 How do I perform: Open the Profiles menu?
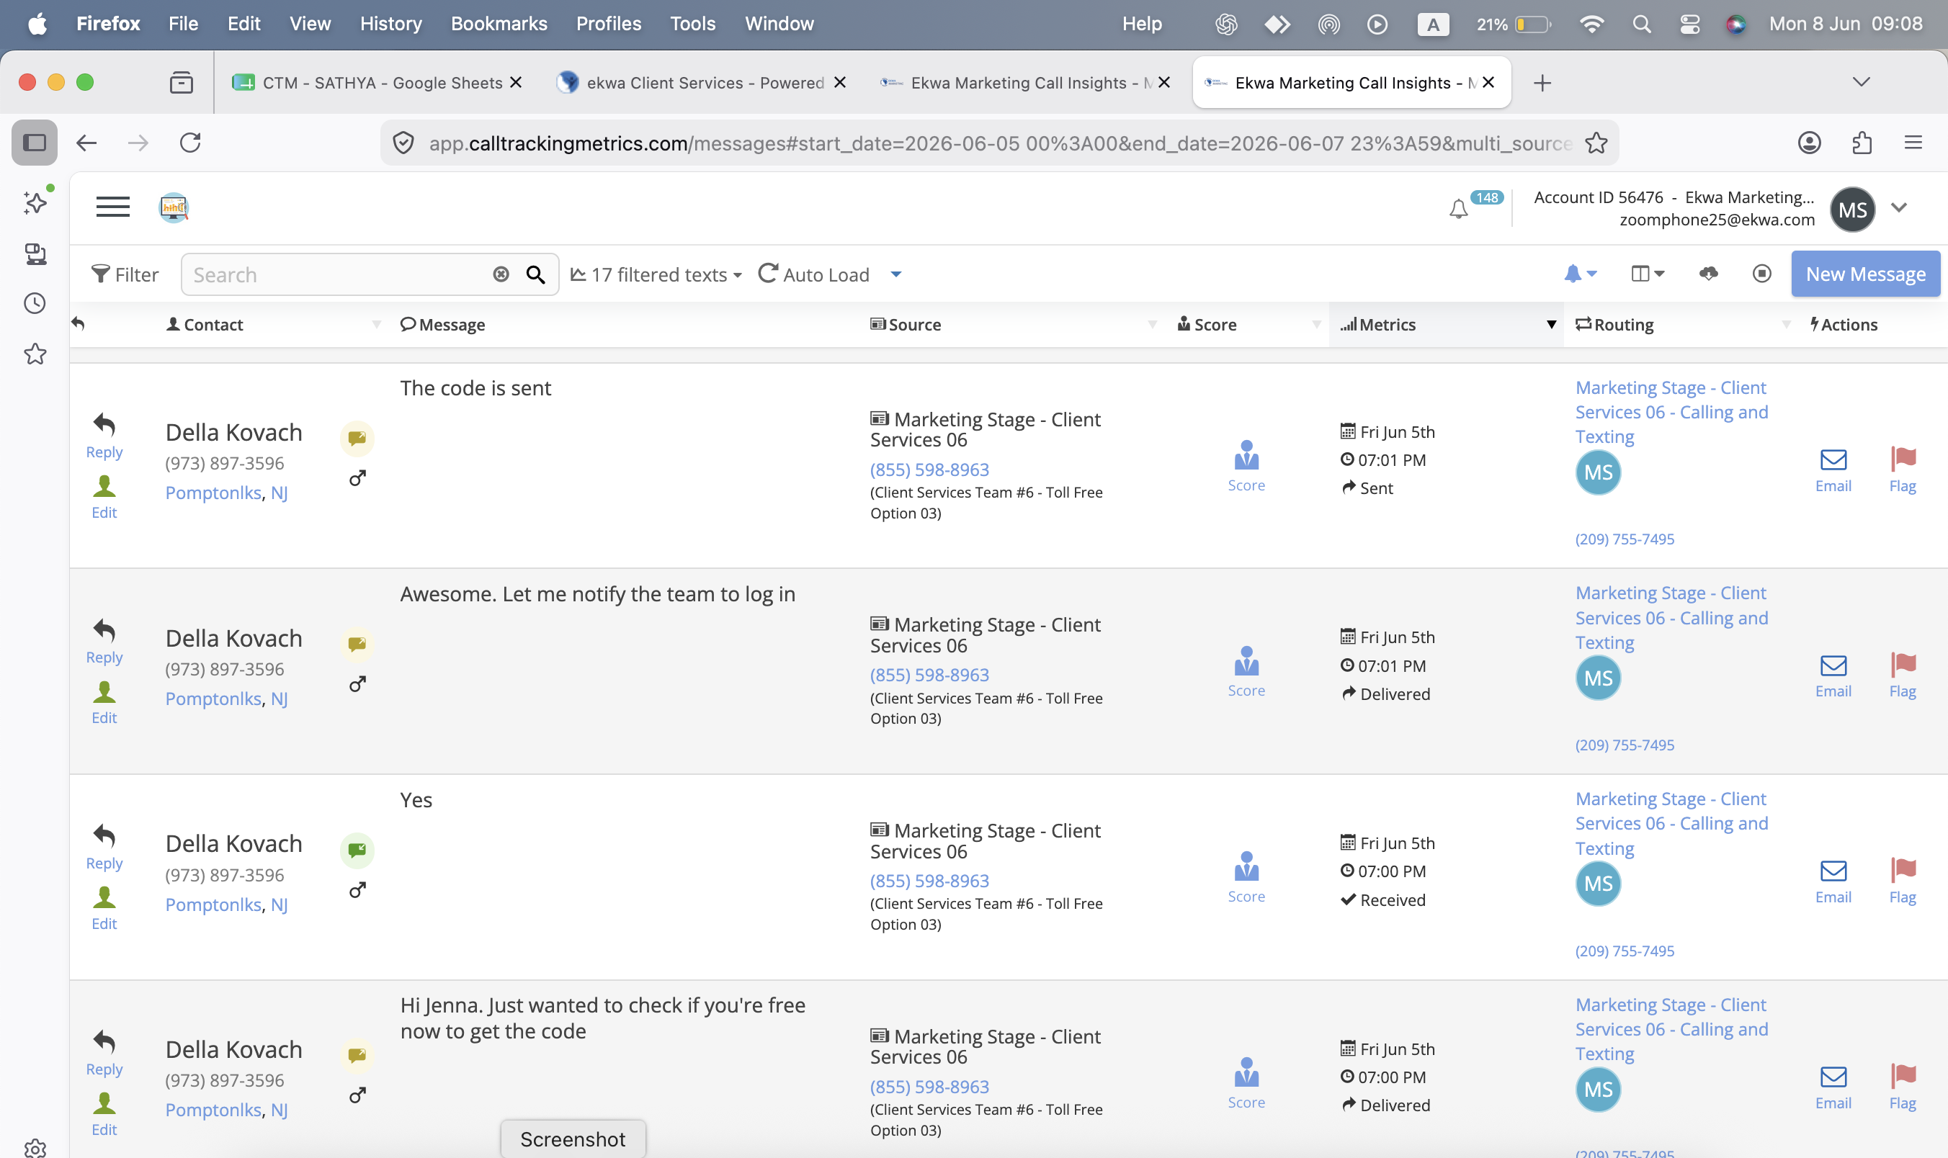click(608, 24)
